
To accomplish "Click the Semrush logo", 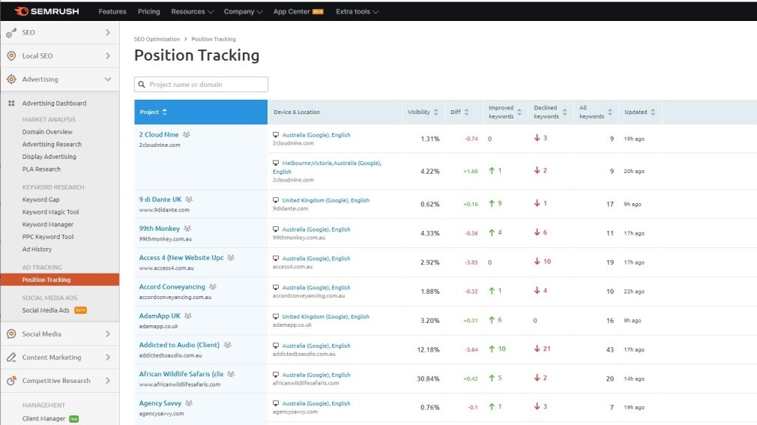I will [46, 11].
